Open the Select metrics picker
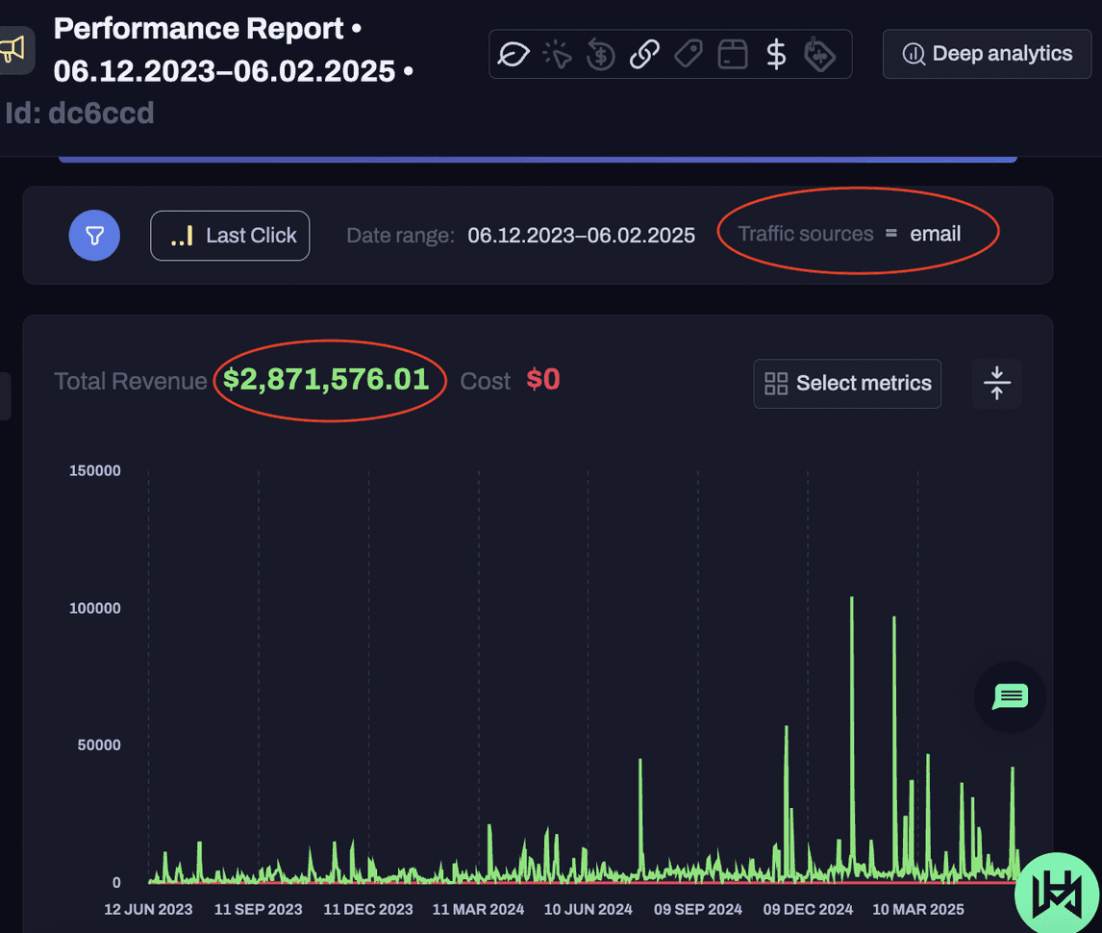 847,383
